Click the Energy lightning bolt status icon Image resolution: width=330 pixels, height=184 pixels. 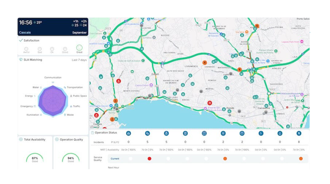coord(261,133)
